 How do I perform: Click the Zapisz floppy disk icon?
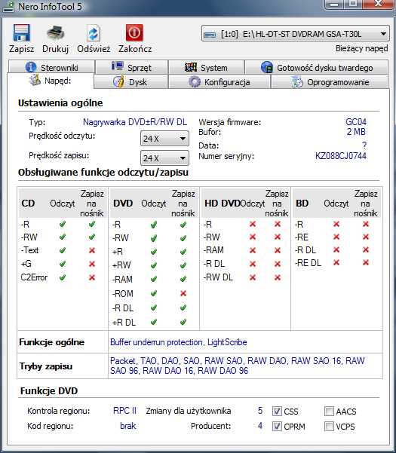pos(21,32)
